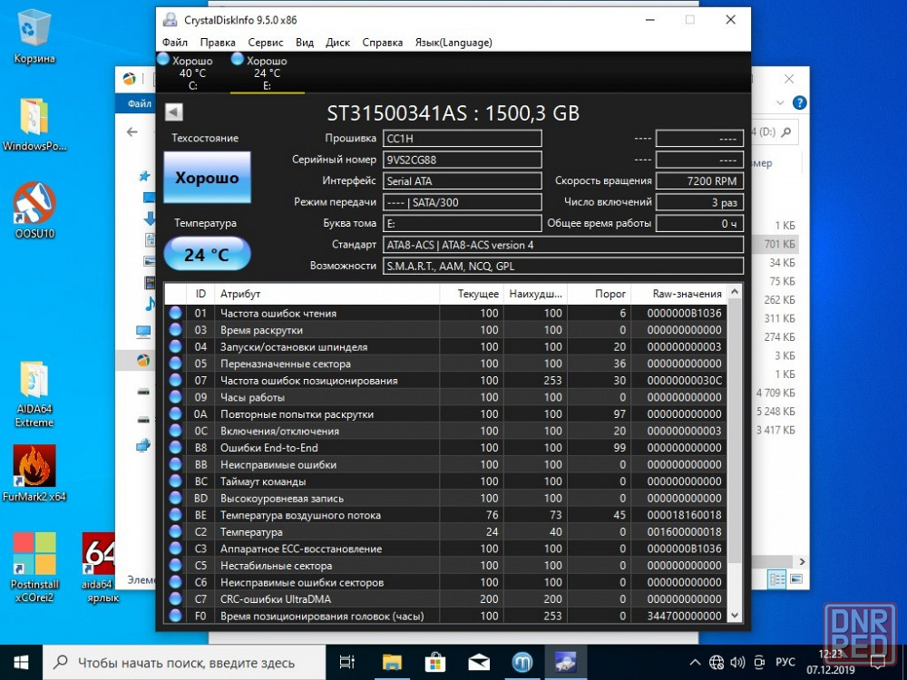907x680 pixels.
Task: Click the 701 КБ file size entry in Explorer
Action: click(x=779, y=244)
